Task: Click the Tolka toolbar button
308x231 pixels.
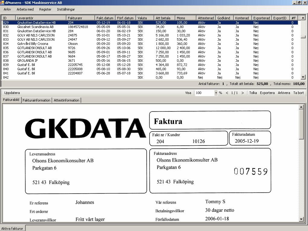Action: coord(253,93)
